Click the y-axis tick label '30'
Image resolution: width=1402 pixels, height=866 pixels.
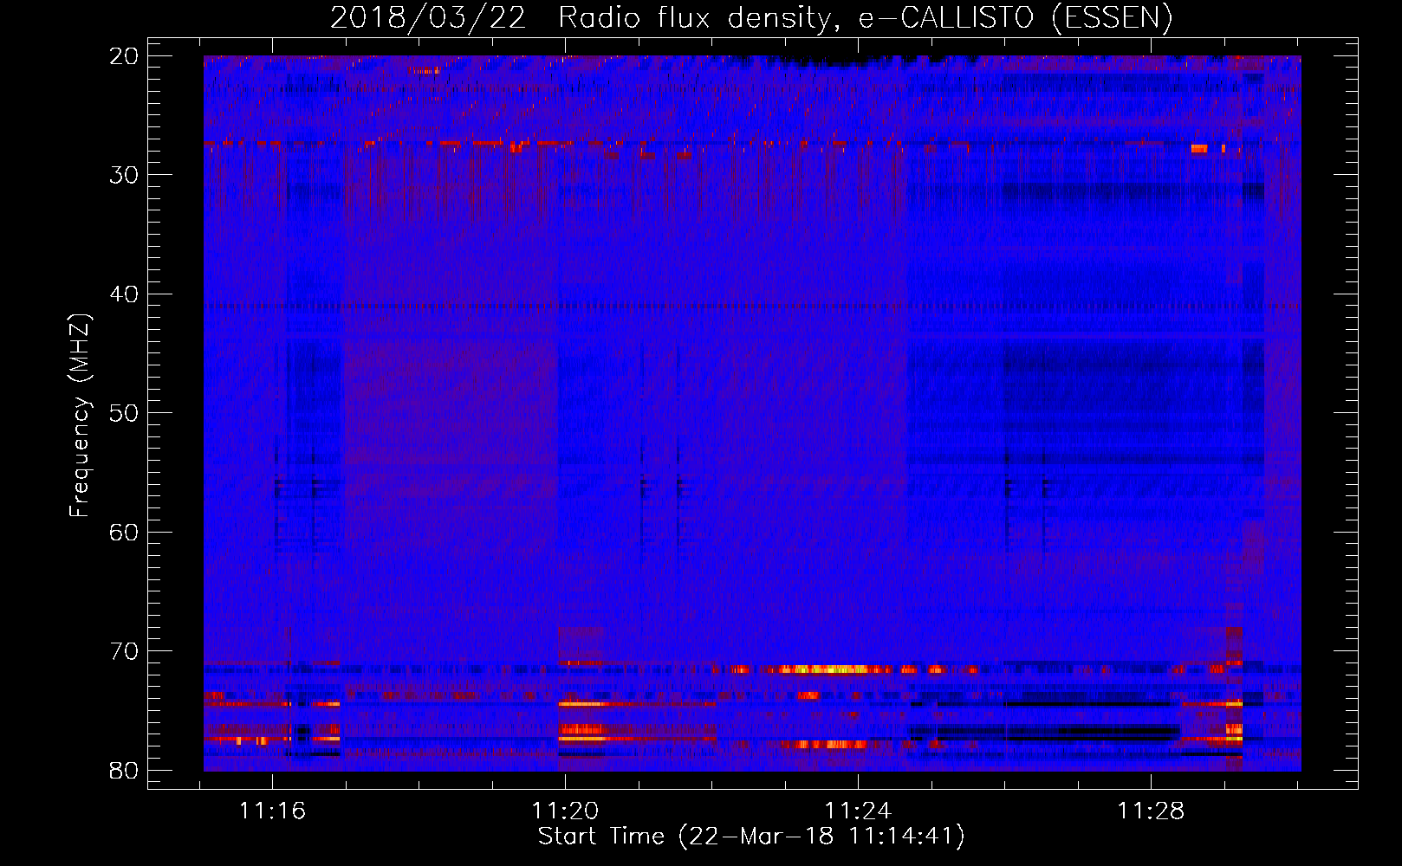(x=125, y=175)
